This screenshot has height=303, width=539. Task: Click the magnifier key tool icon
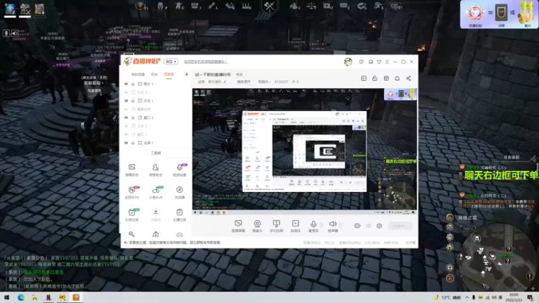131,234
